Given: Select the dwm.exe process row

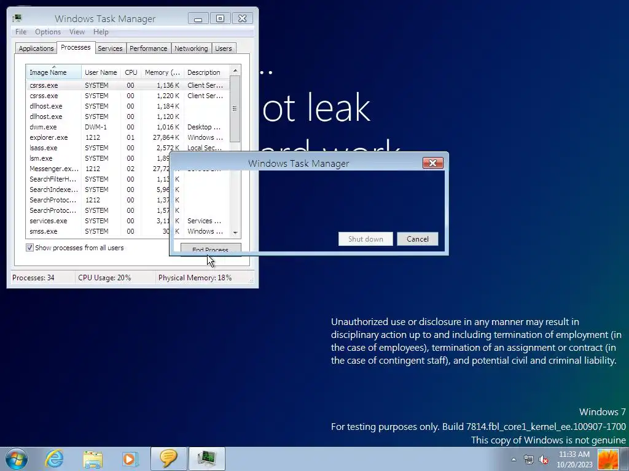Looking at the screenshot, I should point(128,127).
